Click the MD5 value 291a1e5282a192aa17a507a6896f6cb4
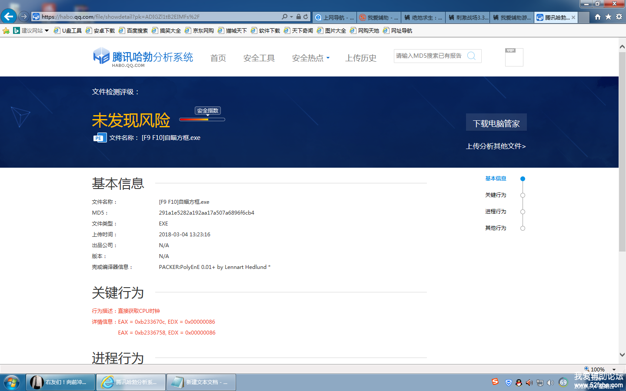626x391 pixels. [x=206, y=213]
